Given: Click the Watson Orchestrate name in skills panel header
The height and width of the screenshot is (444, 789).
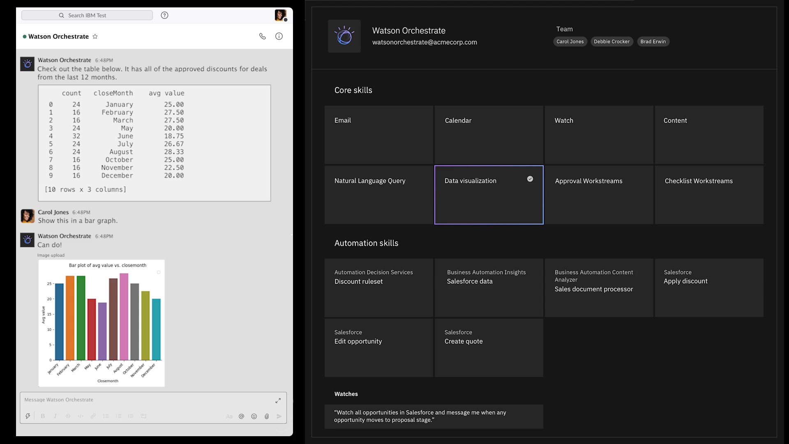Looking at the screenshot, I should click(409, 31).
